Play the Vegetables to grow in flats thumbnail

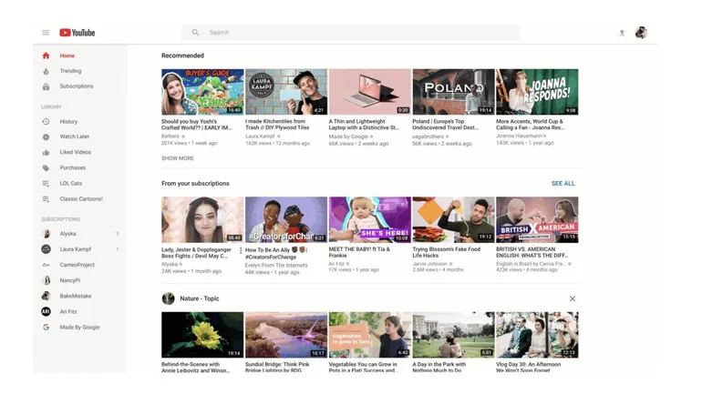[370, 335]
